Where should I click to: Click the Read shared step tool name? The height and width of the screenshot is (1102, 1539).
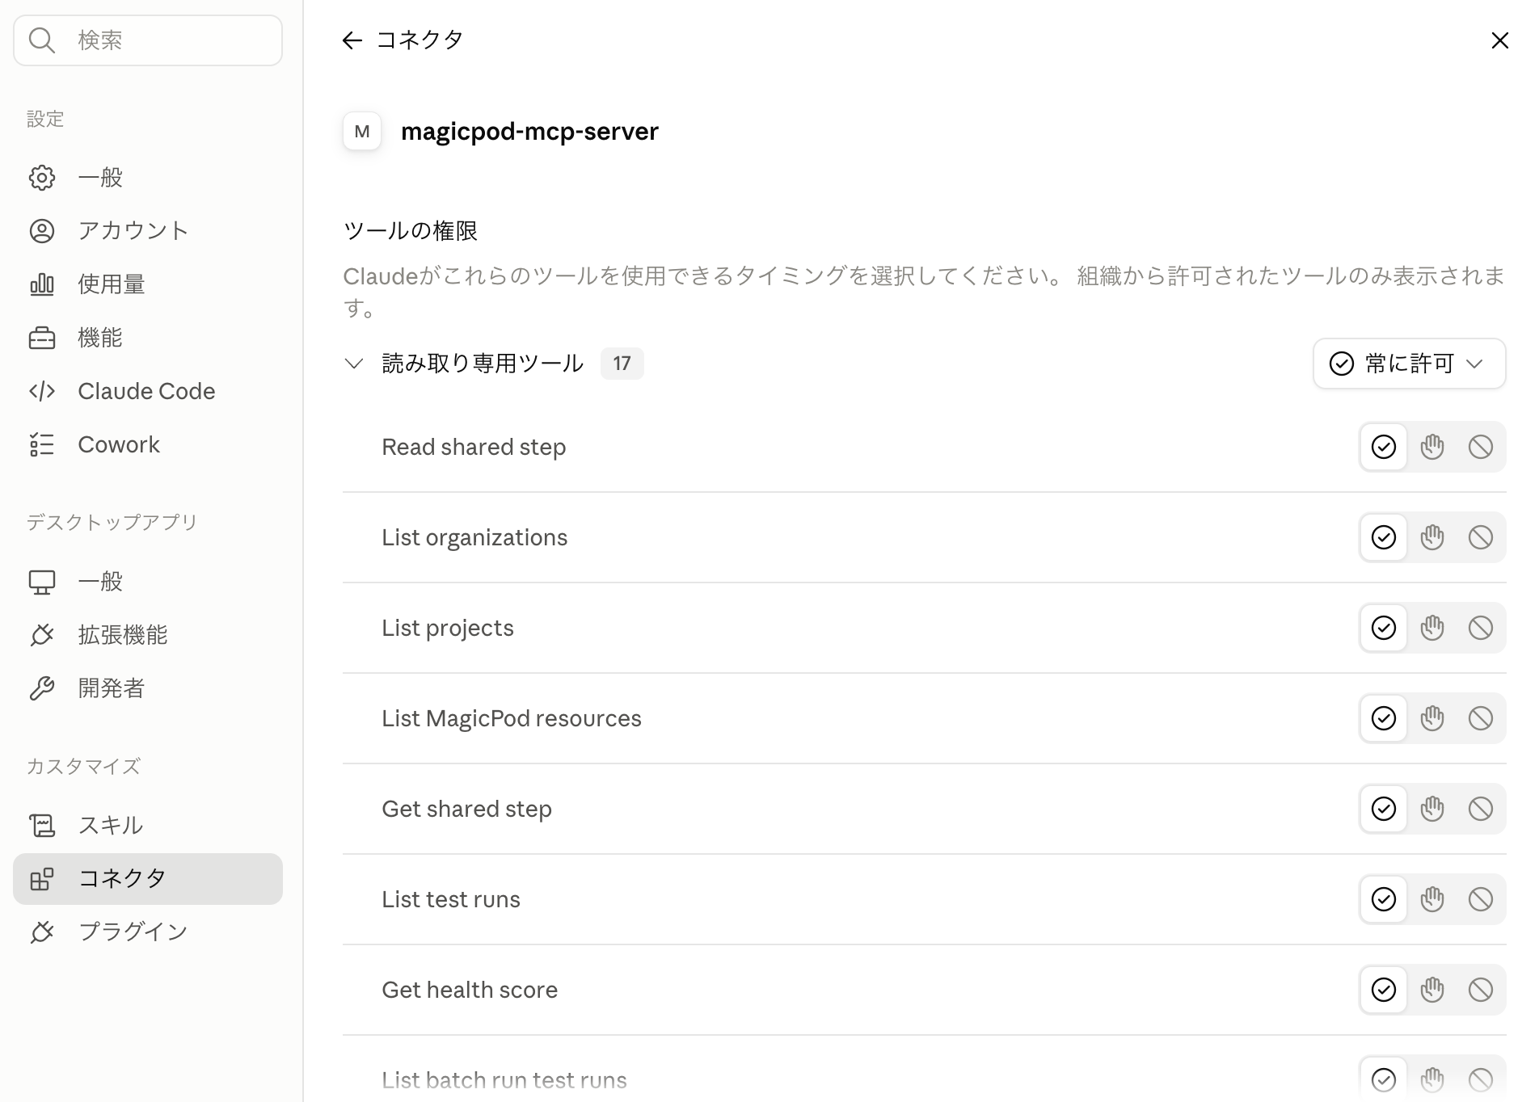[474, 447]
